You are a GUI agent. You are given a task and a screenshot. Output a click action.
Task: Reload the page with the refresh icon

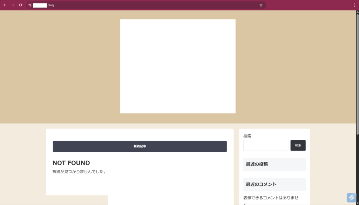click(20, 5)
